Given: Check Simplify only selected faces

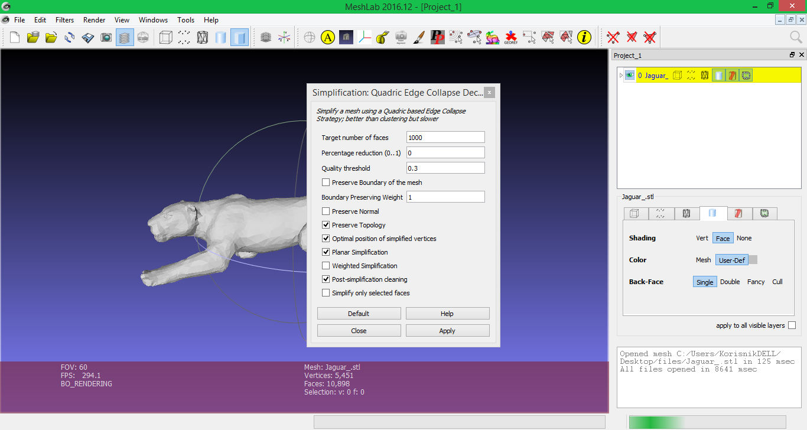Looking at the screenshot, I should point(326,293).
